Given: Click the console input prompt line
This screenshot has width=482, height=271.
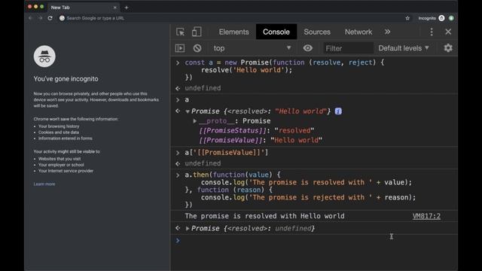Looking at the screenshot, I should click(313, 240).
